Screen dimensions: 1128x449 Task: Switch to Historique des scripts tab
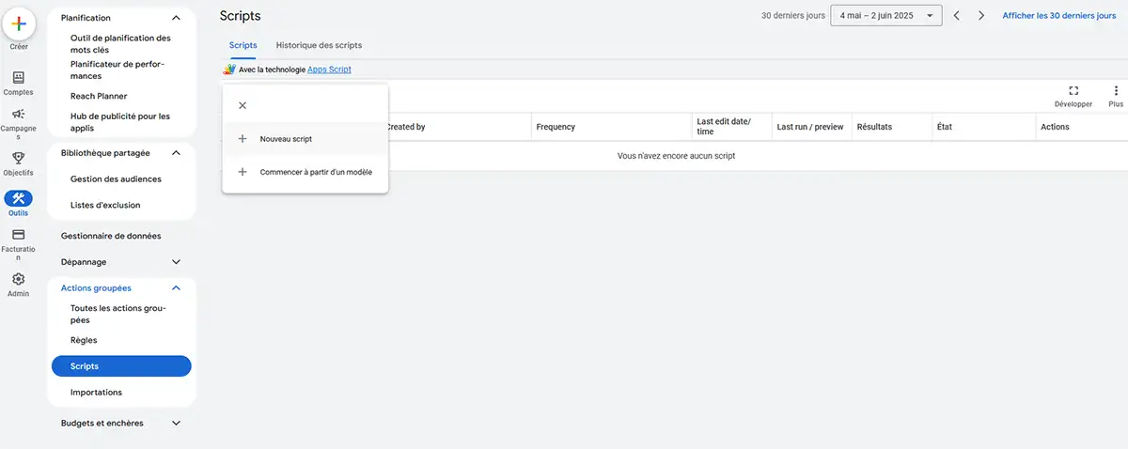319,45
